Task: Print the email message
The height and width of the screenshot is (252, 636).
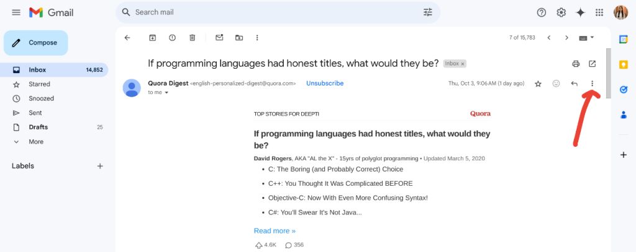Action: click(576, 64)
